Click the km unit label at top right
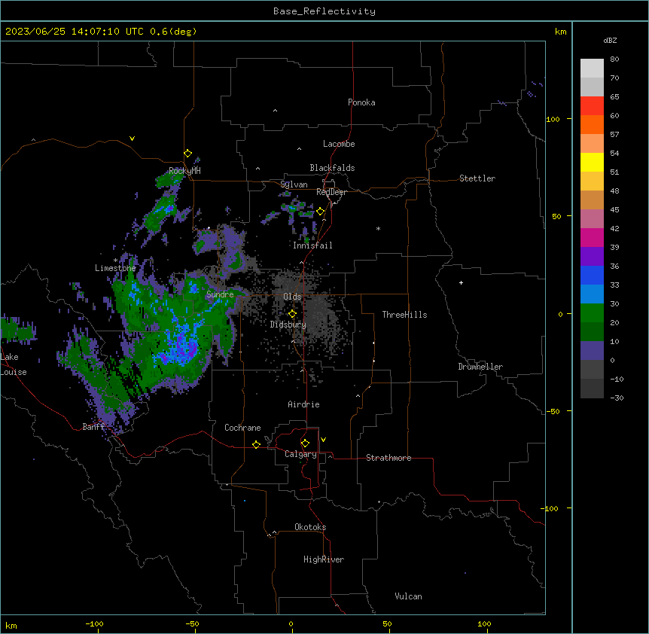This screenshot has height=634, width=649. [561, 32]
